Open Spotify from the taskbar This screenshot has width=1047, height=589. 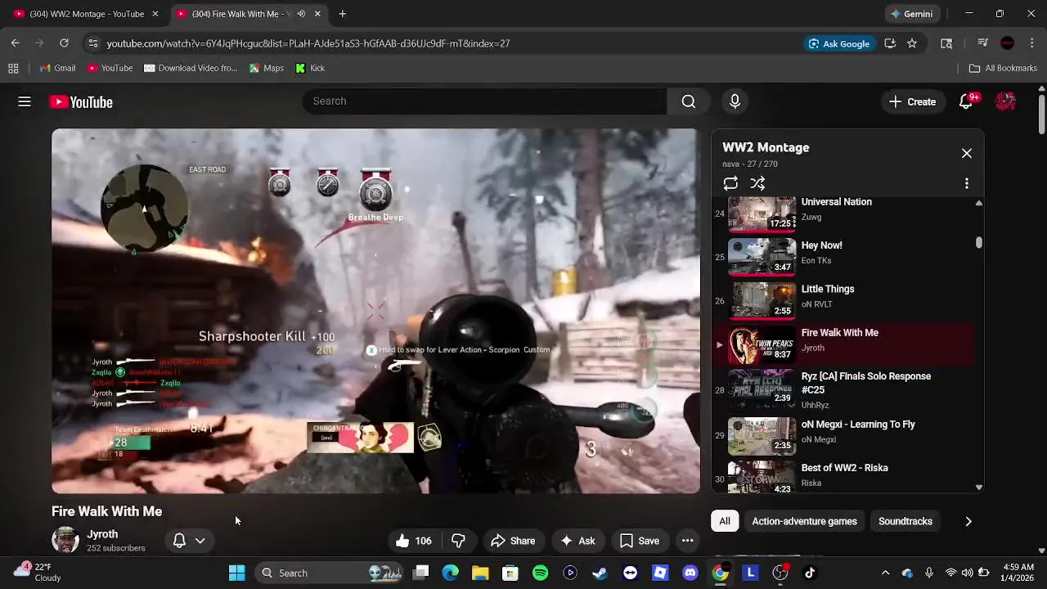pos(541,573)
